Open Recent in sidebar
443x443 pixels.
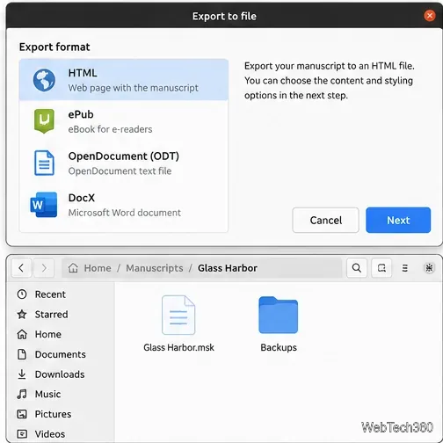60,294
